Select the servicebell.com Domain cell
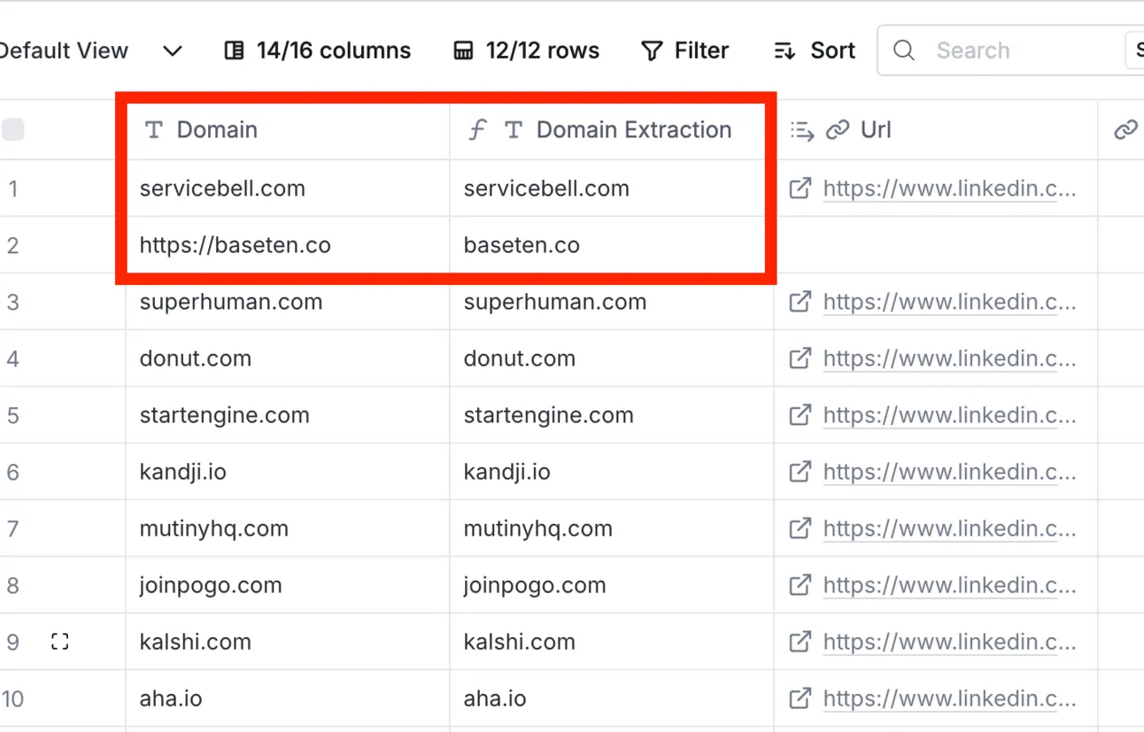 (288, 189)
